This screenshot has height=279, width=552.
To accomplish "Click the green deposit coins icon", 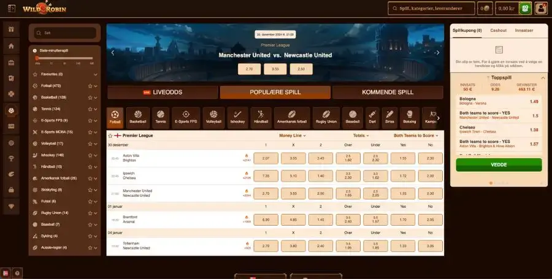I will click(x=525, y=9).
